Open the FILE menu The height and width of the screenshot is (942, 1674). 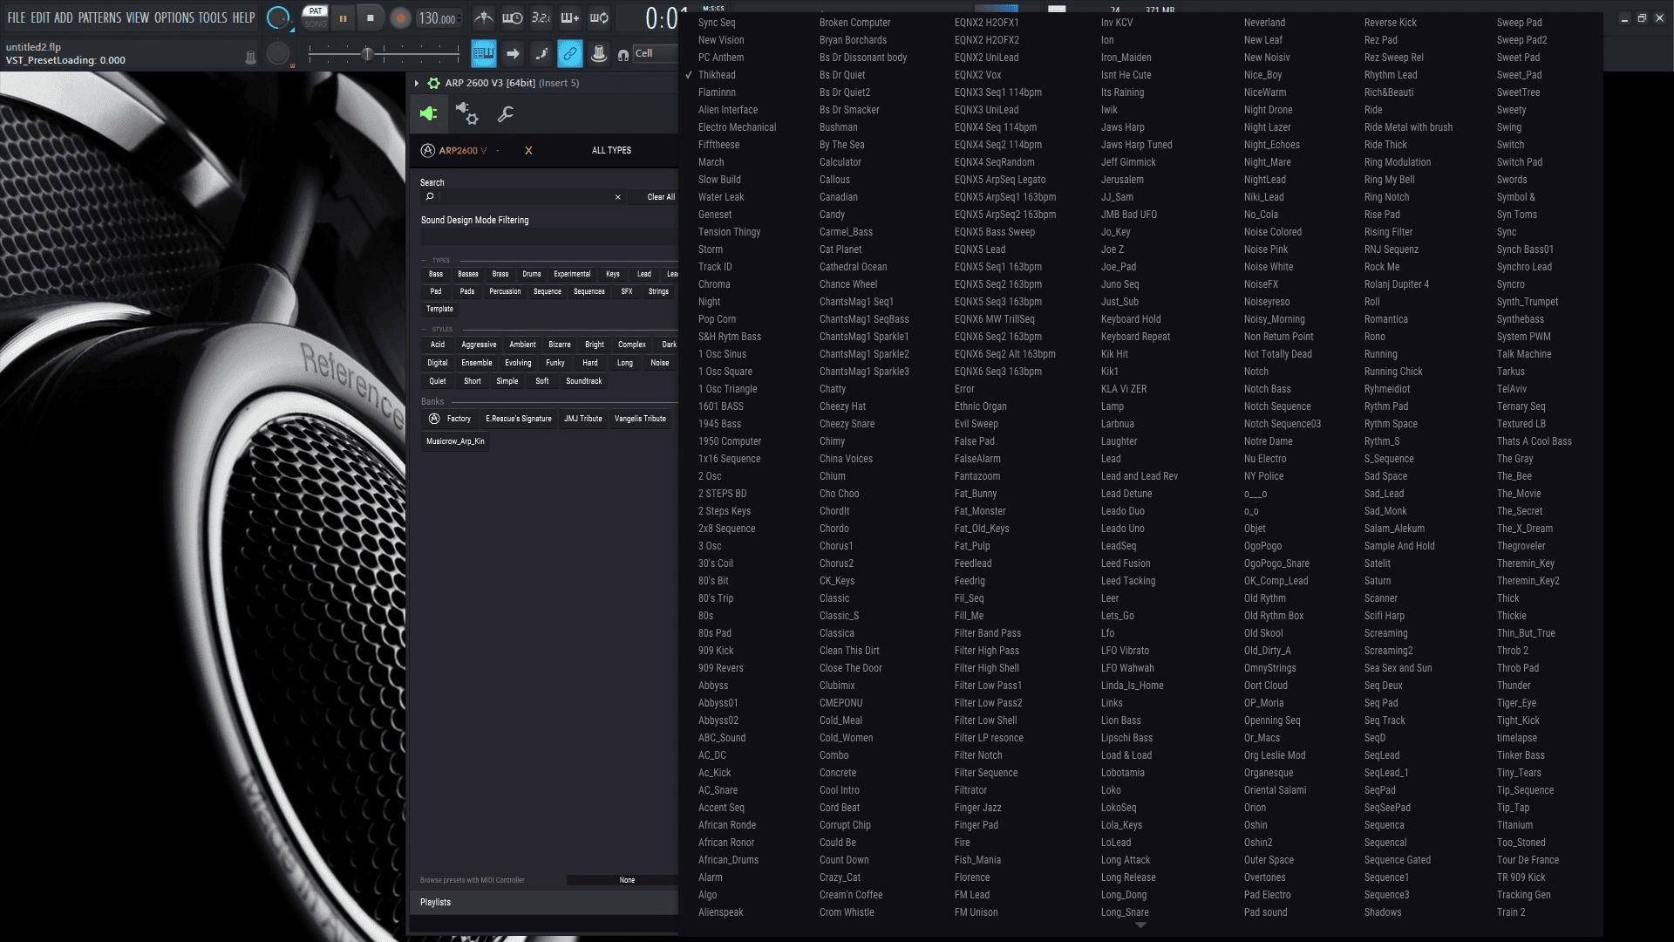(16, 17)
